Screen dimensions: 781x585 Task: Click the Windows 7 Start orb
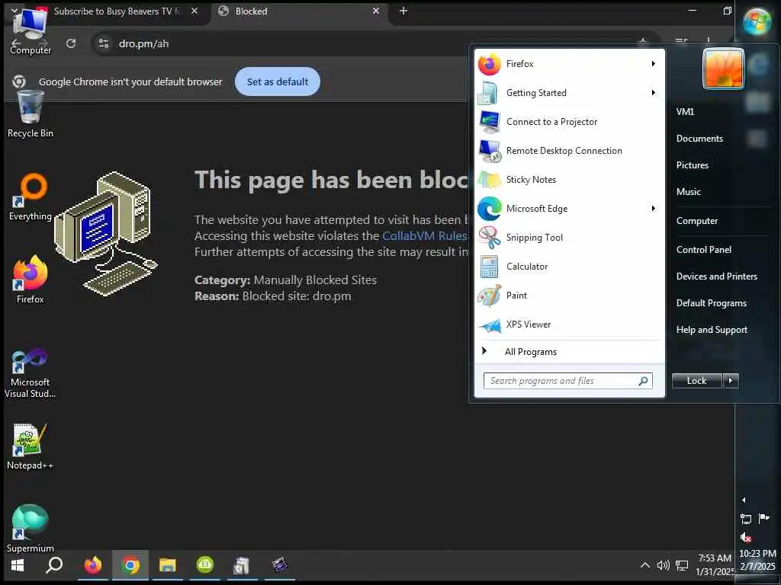coord(757,21)
